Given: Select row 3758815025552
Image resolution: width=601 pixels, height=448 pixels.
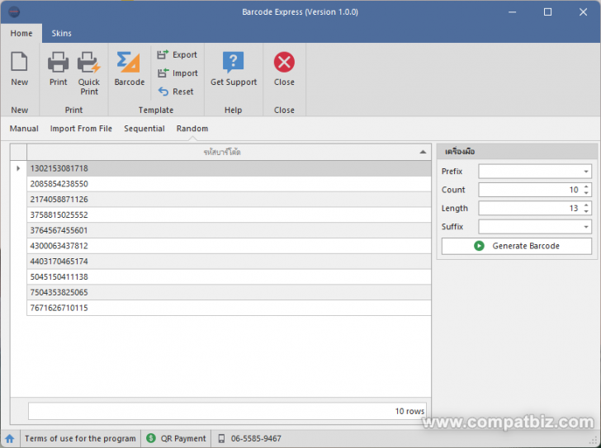Looking at the screenshot, I should (229, 215).
